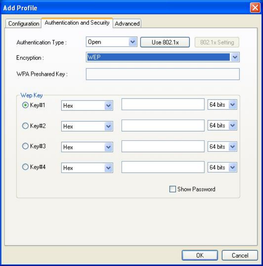Click the Use 802.1x button
This screenshot has width=263, height=266.
point(165,42)
